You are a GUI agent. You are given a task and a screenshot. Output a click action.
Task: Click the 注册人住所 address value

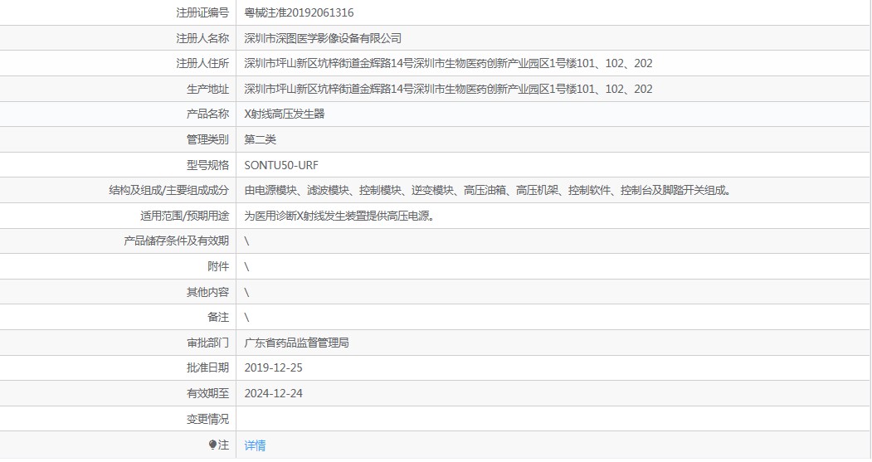[448, 64]
